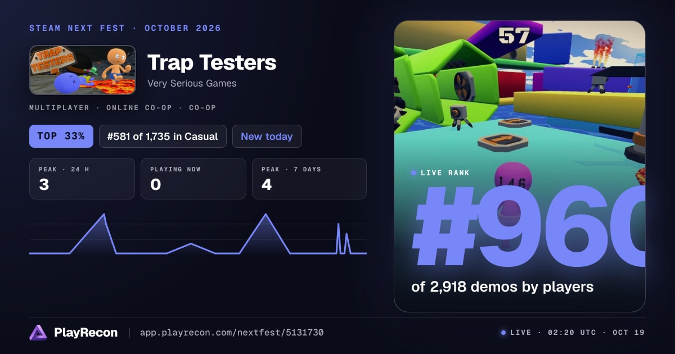Click the PlayRecon brand name
675x354 pixels.
pyautogui.click(x=86, y=333)
